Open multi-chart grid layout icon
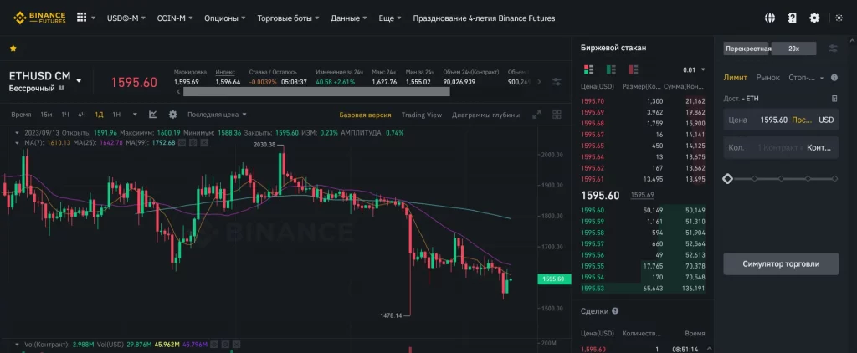 pyautogui.click(x=557, y=115)
